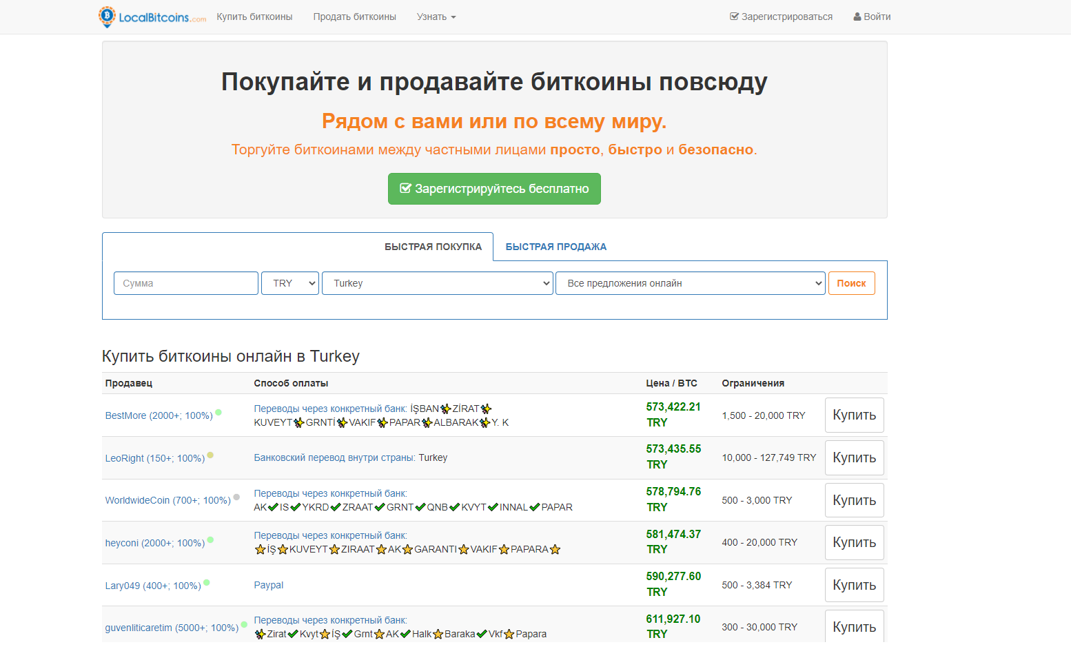Switch to the БЫСТРАЯ ПОКУПКА tab

click(x=433, y=247)
